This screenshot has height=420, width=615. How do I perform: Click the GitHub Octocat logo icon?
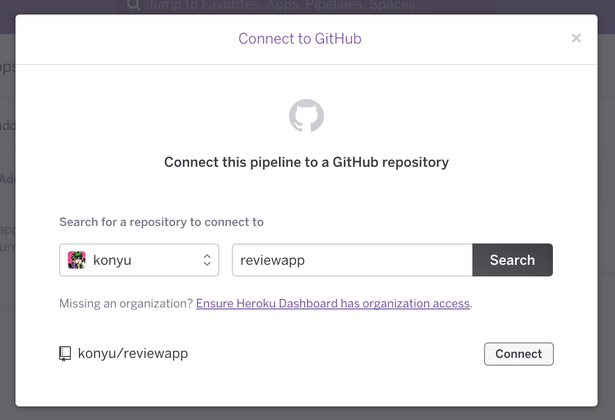point(306,115)
